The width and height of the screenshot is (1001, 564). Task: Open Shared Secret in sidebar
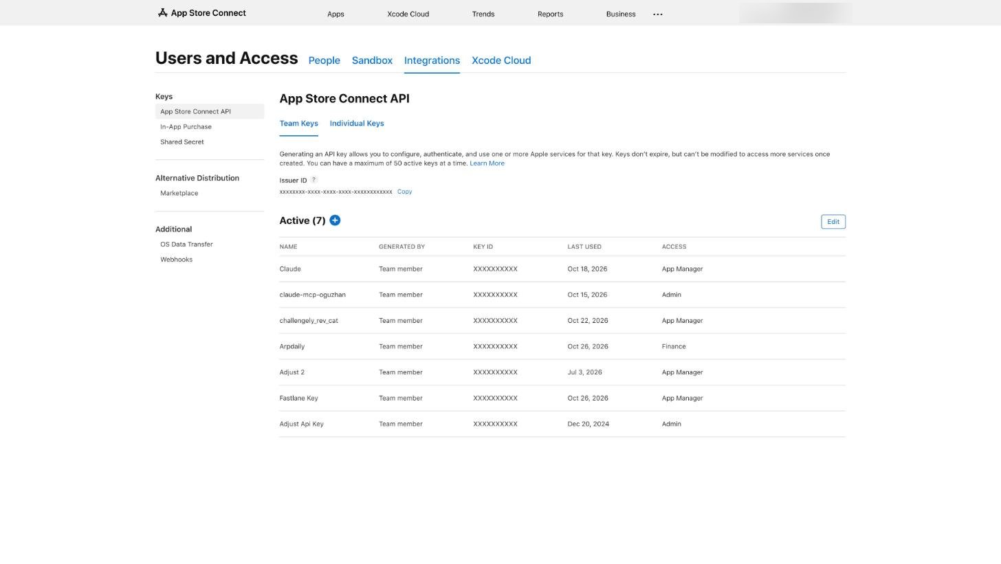pos(182,142)
